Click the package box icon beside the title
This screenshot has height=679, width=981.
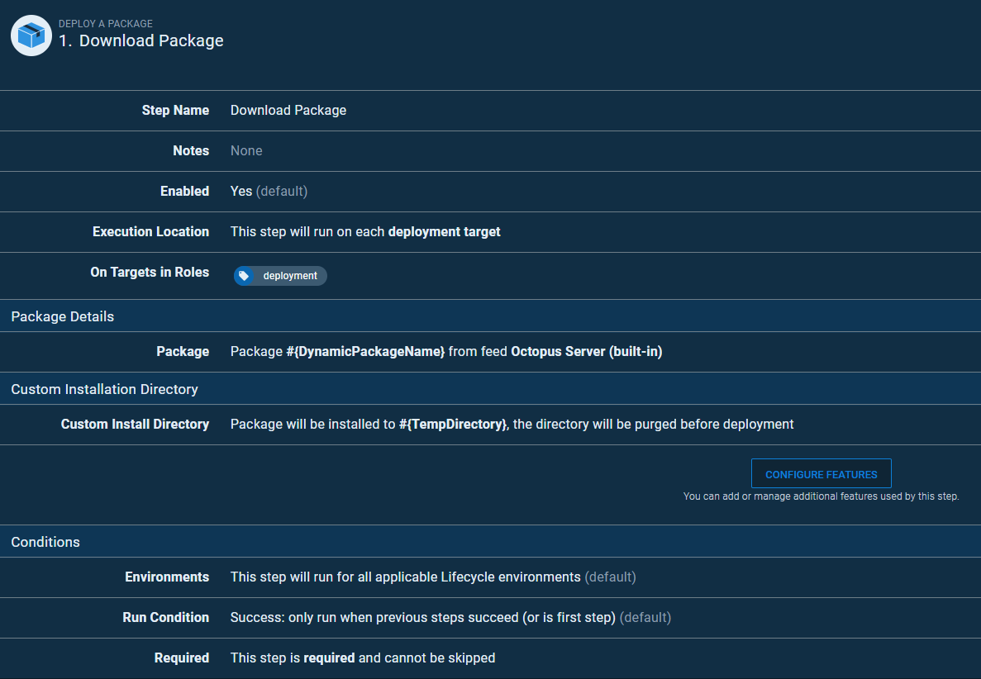click(31, 36)
